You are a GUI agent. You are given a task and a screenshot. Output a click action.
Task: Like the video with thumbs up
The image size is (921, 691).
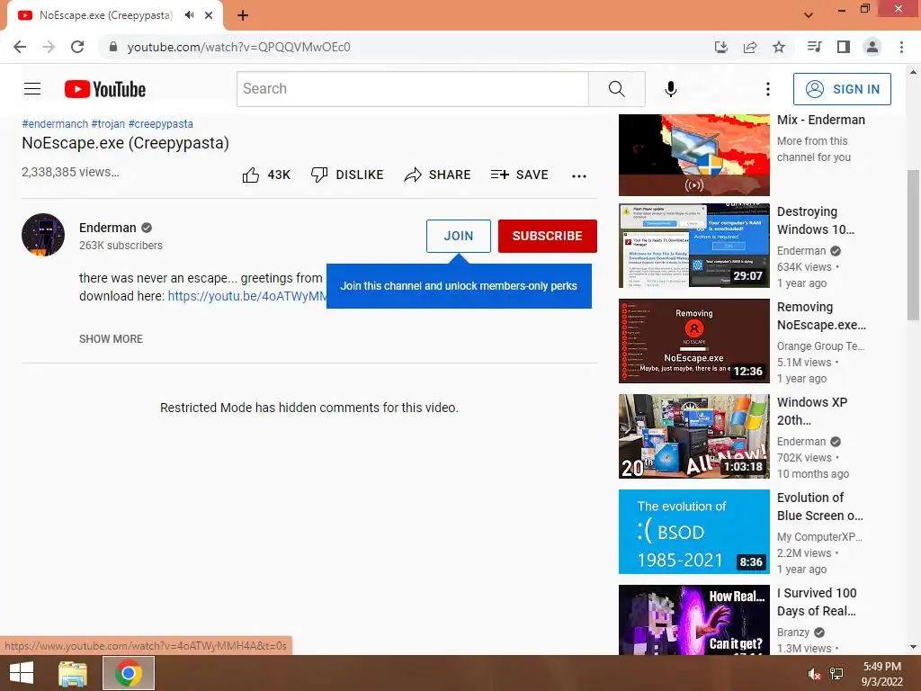(266, 175)
